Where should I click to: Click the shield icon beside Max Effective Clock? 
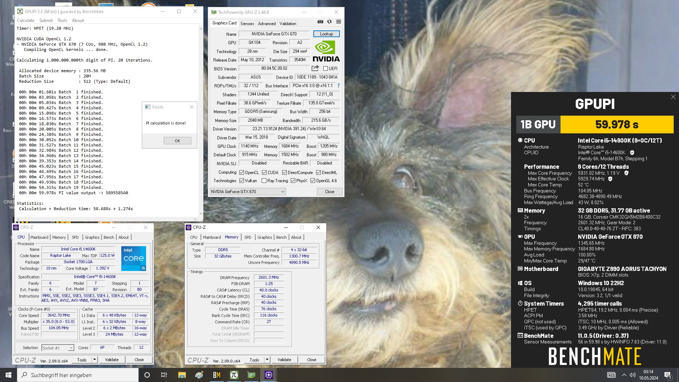pos(610,179)
